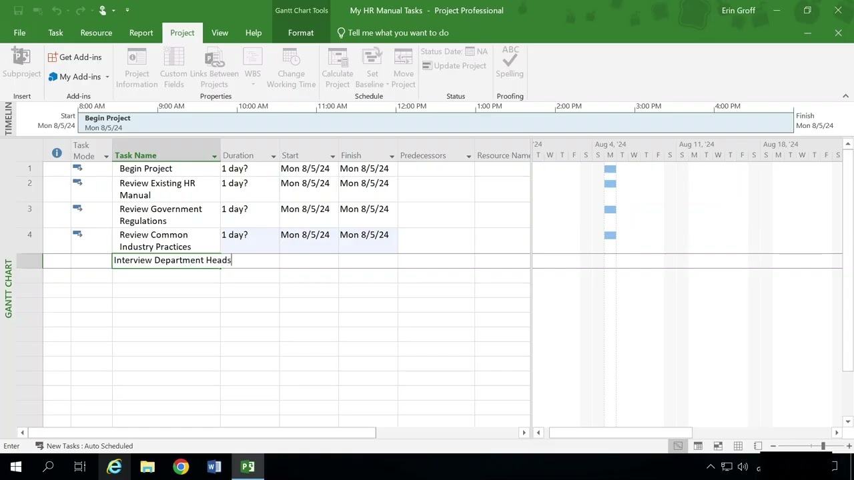This screenshot has width=854, height=480.
Task: Open the Help ribbon tab
Action: [x=254, y=33]
